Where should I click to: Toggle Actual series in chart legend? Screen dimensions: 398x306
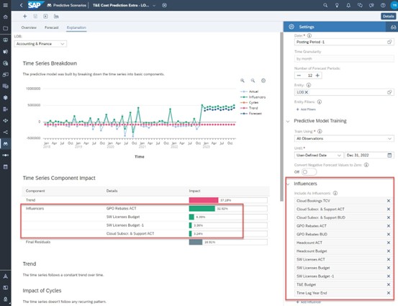249,91
